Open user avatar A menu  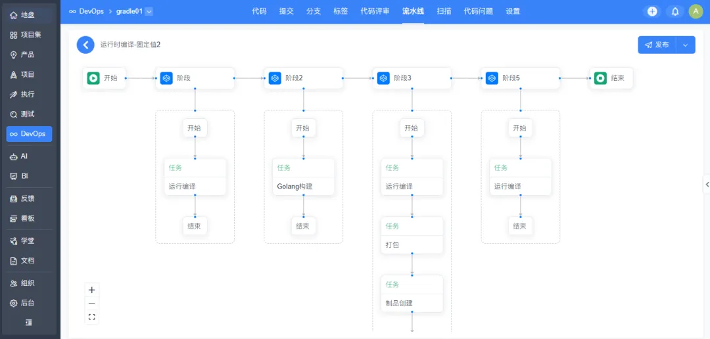(x=696, y=12)
